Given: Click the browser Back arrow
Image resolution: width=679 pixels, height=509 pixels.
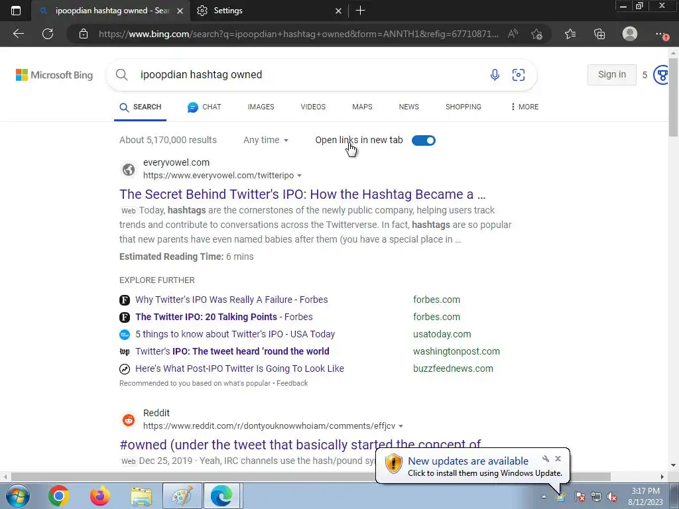Looking at the screenshot, I should [x=18, y=34].
